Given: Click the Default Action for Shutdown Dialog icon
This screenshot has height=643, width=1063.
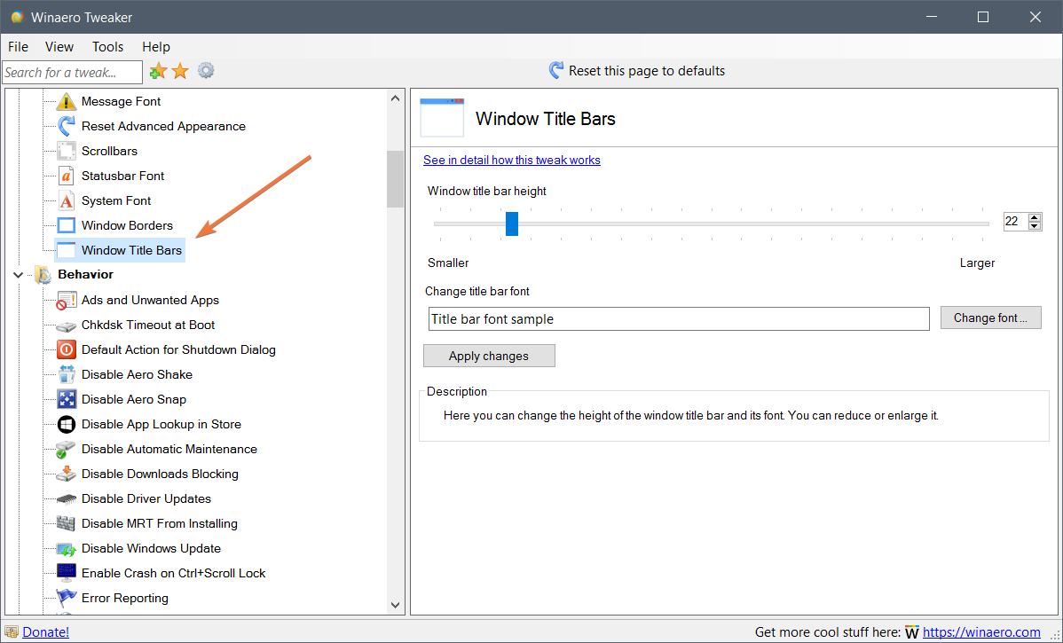Looking at the screenshot, I should (67, 349).
